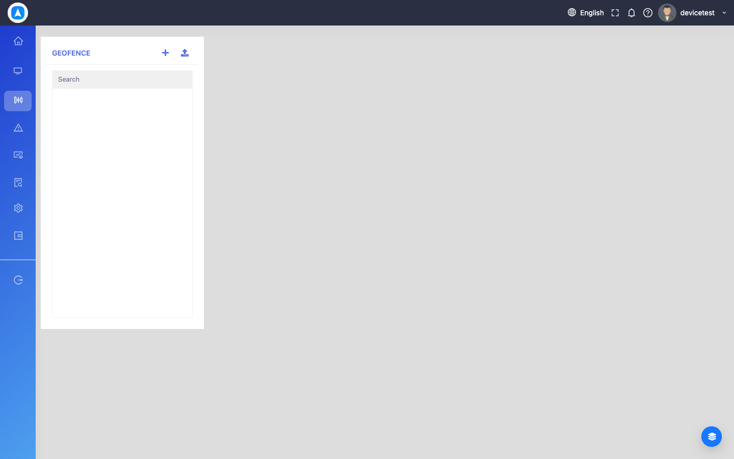Add a new geofence with plus icon
The image size is (734, 459).
(165, 53)
